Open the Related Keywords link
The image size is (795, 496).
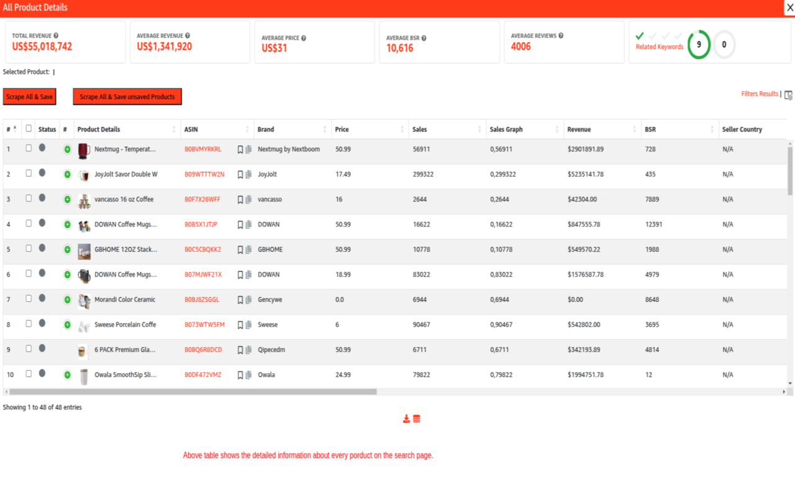point(660,46)
